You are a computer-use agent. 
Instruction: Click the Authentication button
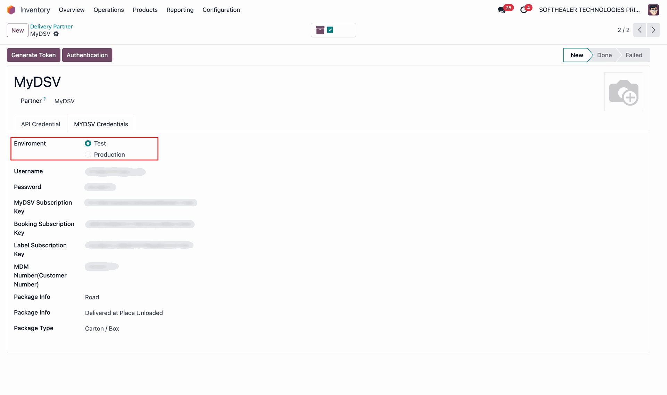point(87,55)
